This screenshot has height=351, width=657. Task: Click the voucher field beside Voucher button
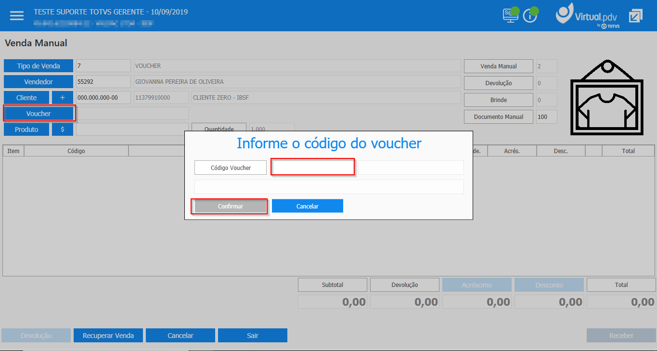[x=132, y=114]
